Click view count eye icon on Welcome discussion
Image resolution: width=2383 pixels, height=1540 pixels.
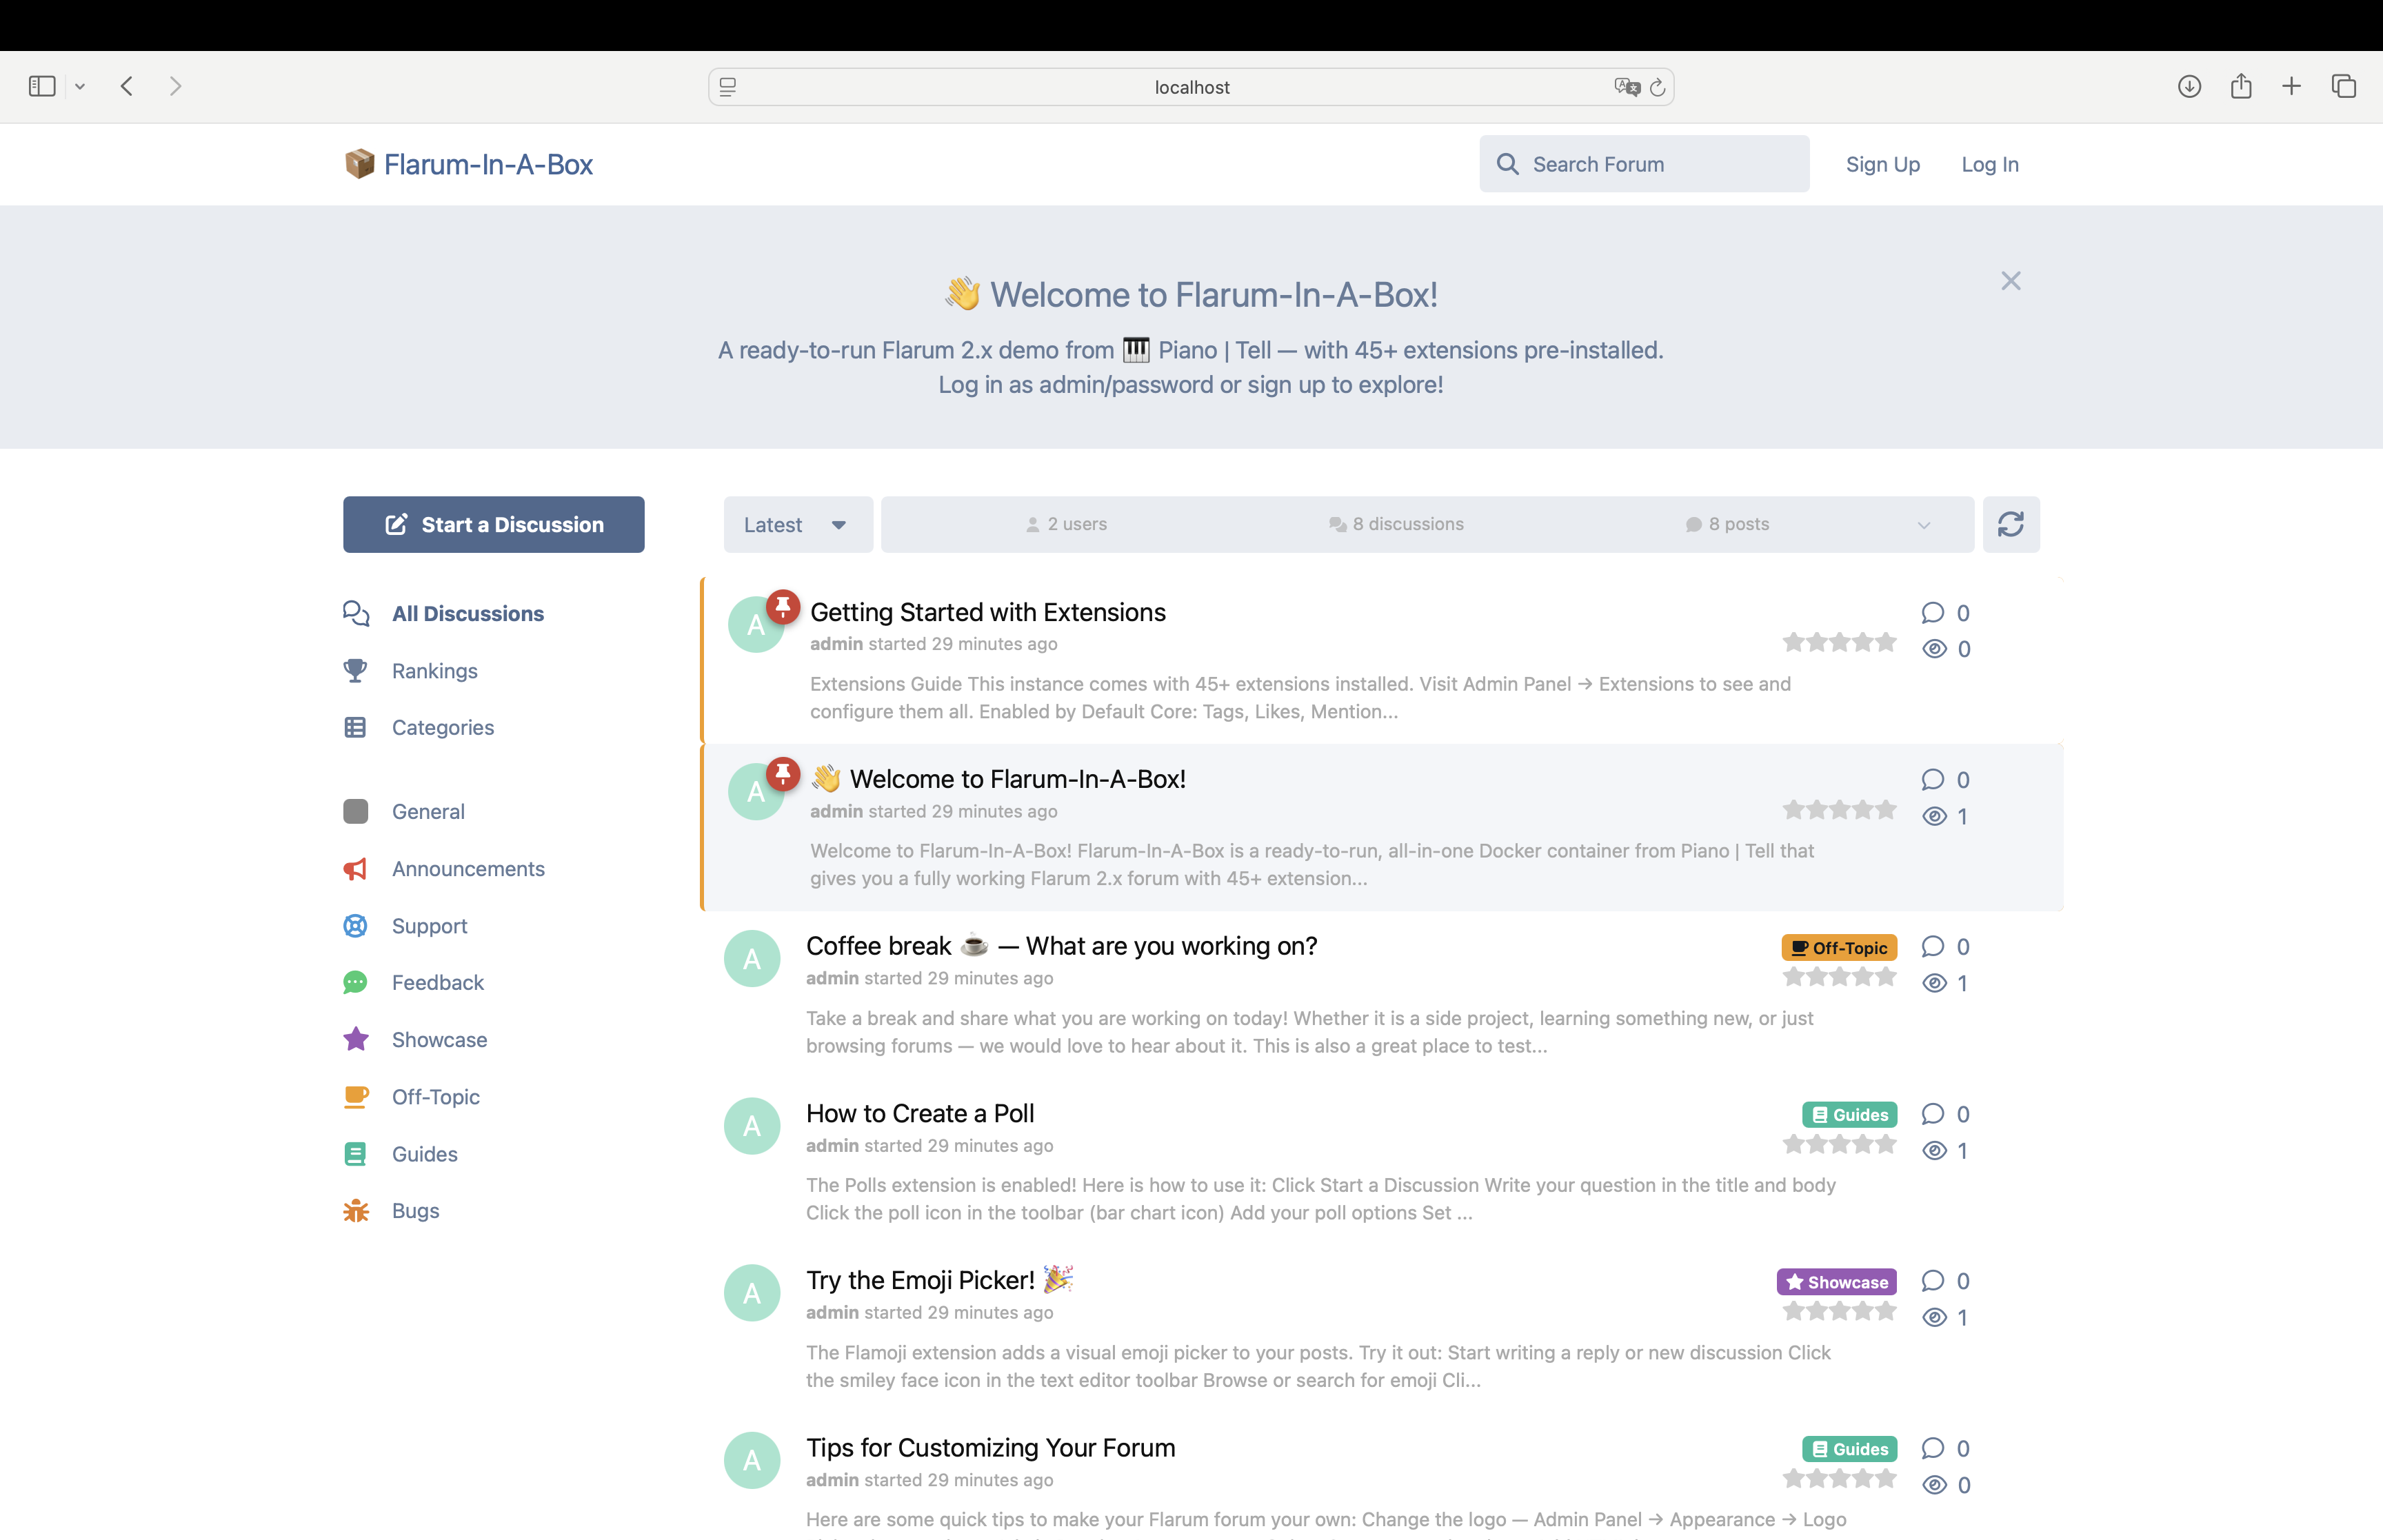tap(1934, 816)
